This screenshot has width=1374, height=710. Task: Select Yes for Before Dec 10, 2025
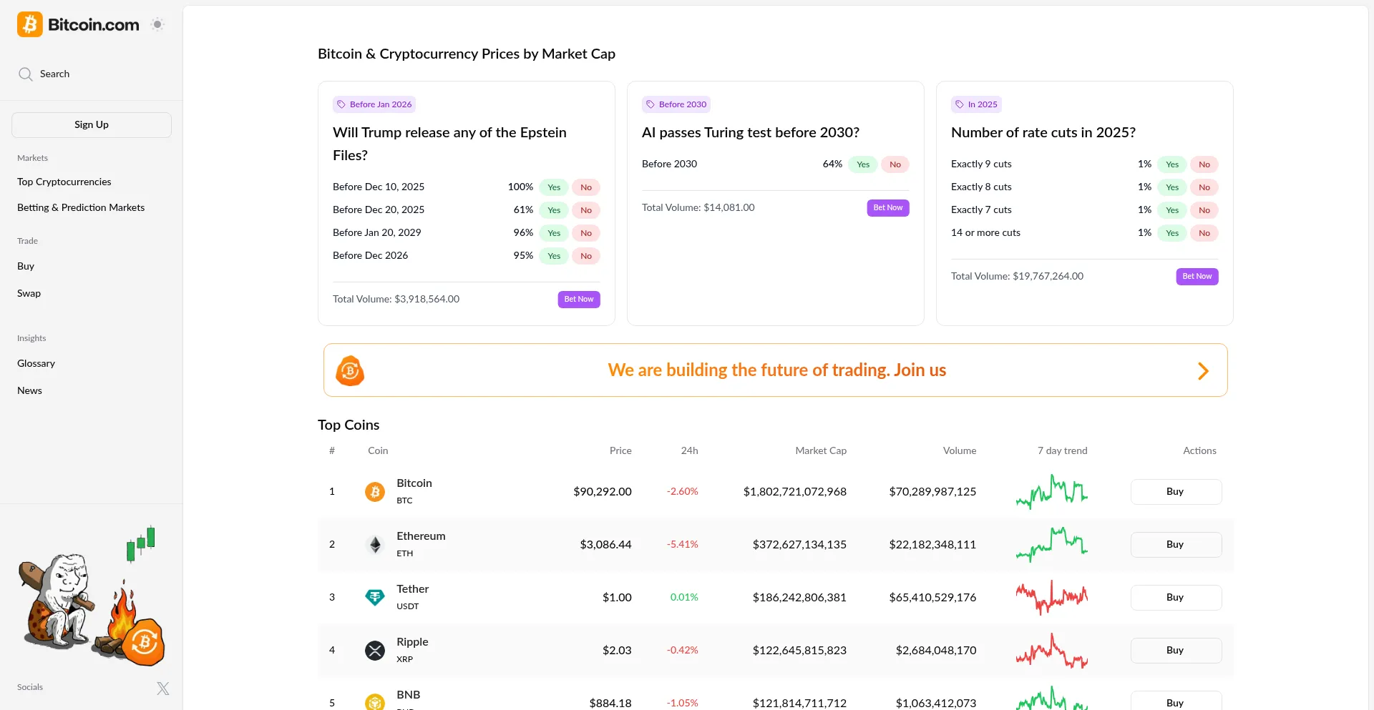click(x=554, y=187)
